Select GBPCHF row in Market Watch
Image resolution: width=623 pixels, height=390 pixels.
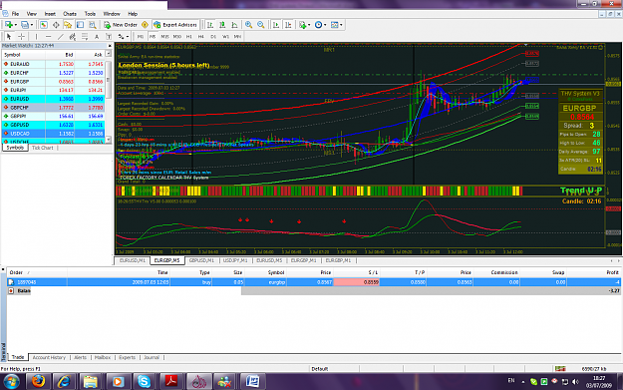click(53, 108)
